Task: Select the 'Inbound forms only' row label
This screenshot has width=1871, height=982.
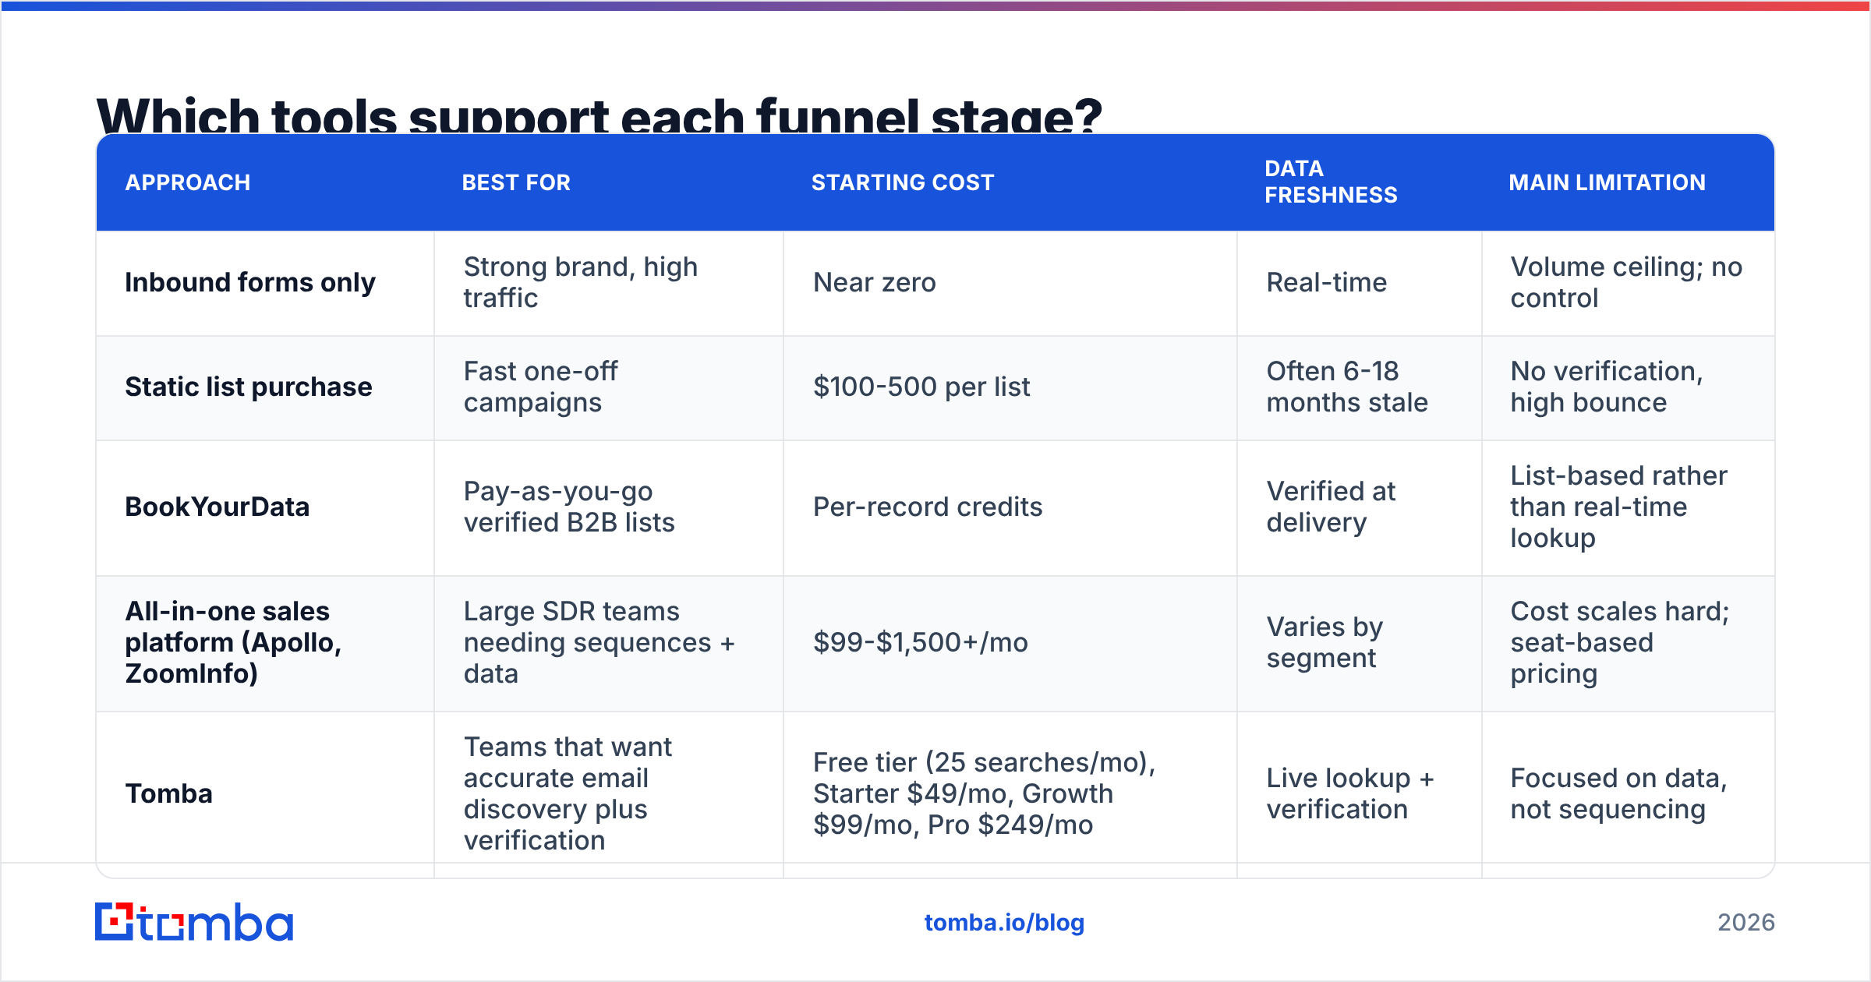Action: click(250, 283)
